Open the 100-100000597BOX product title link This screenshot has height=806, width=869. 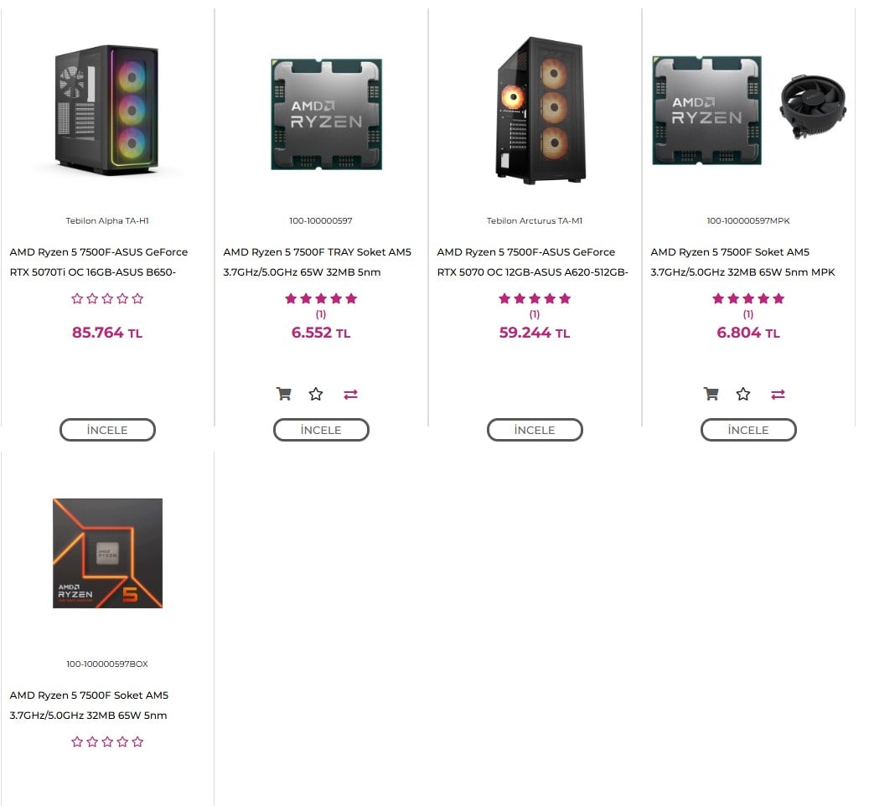point(89,705)
